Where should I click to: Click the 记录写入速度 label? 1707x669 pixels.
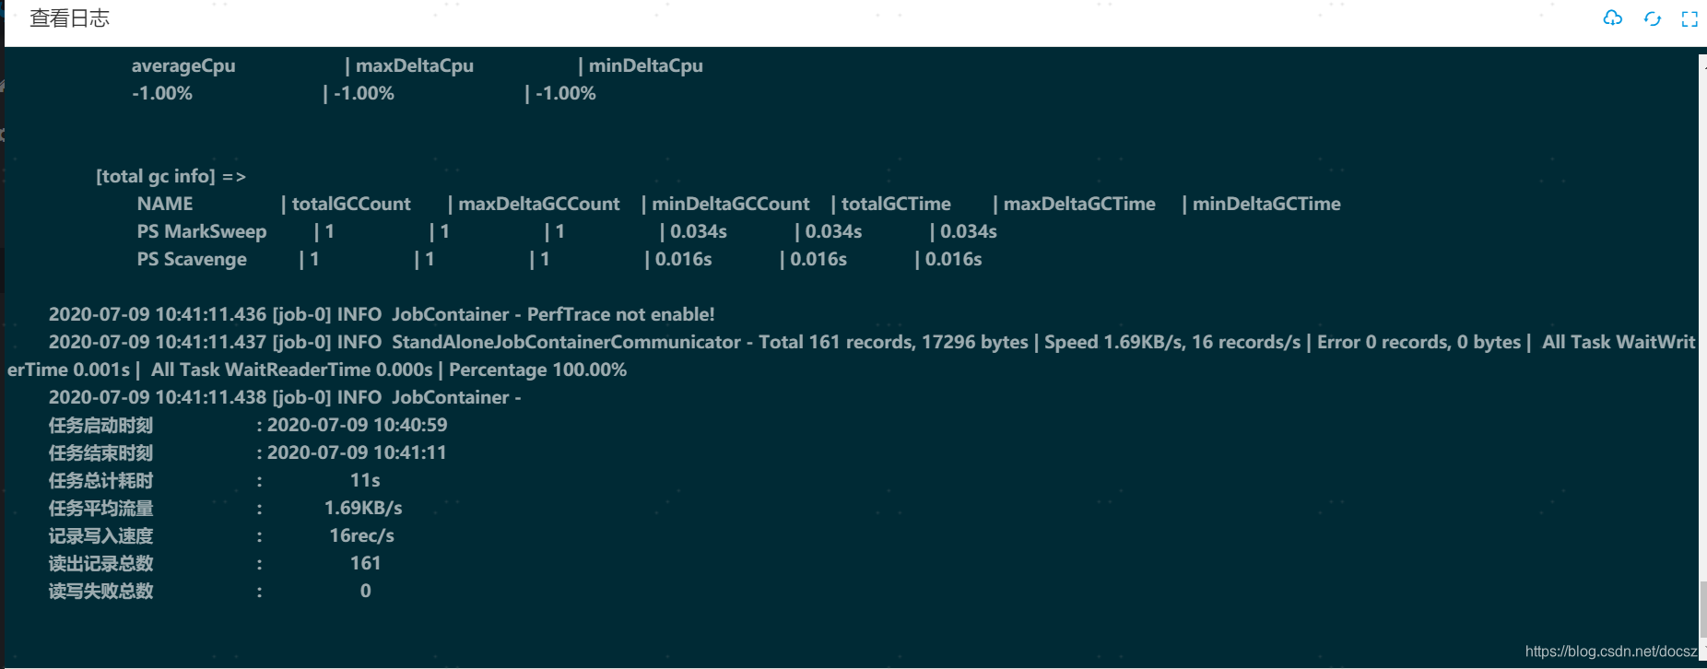tap(100, 535)
